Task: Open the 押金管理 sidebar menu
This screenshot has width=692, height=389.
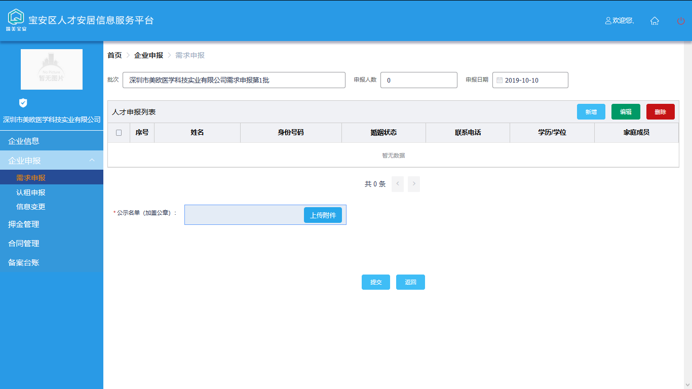Action: [x=24, y=224]
